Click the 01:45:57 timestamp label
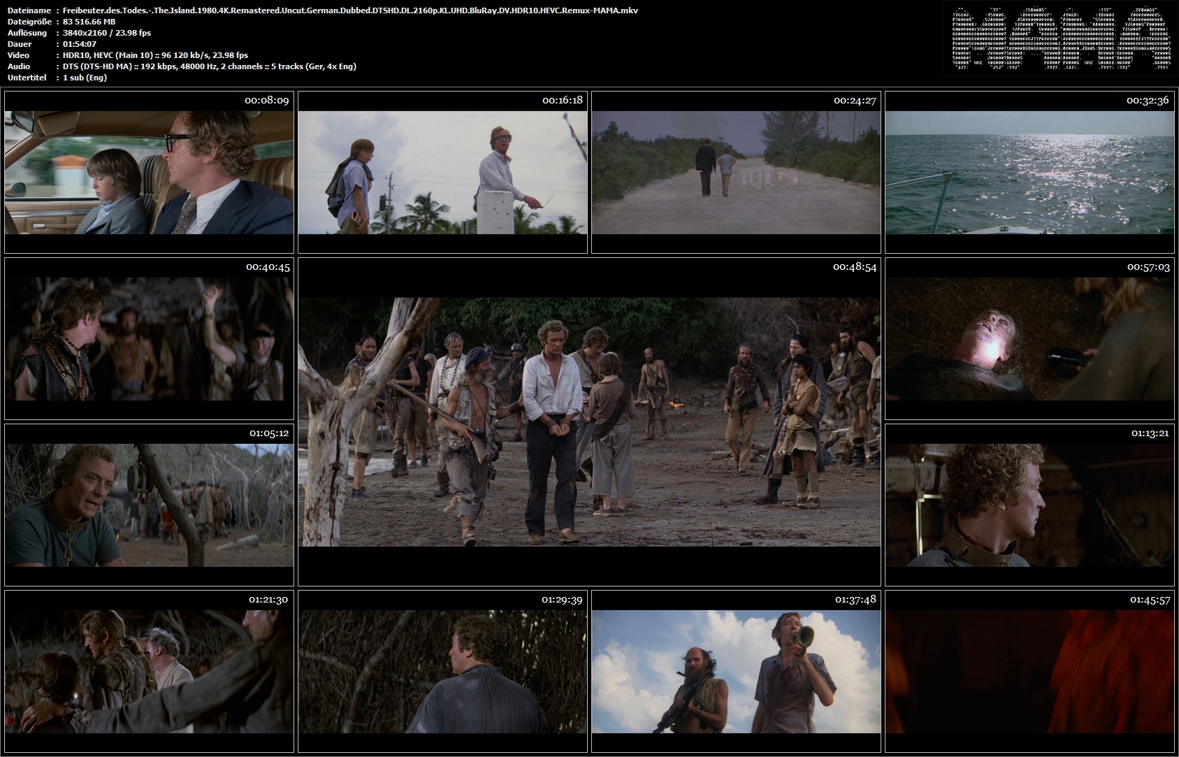1179x757 pixels. [x=1150, y=600]
